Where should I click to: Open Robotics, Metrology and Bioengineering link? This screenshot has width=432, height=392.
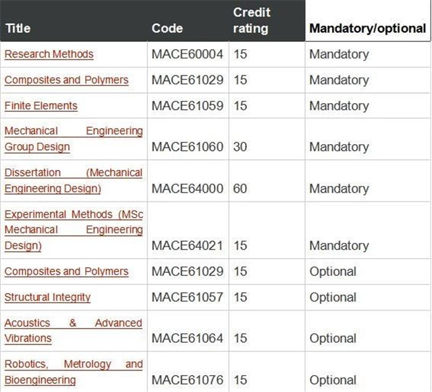pyautogui.click(x=74, y=372)
